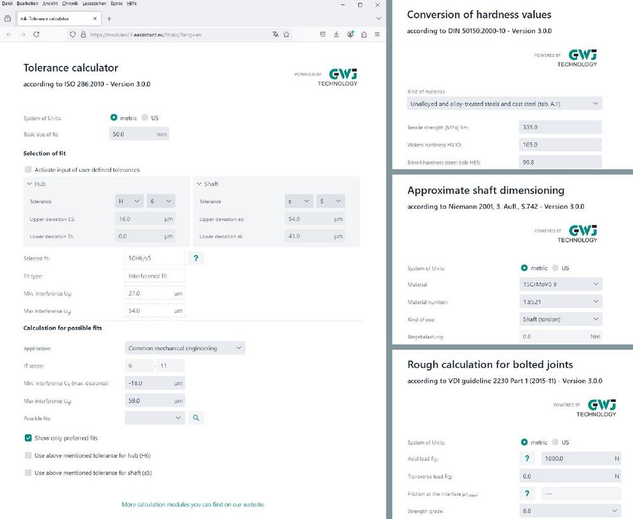Image resolution: width=633 pixels, height=519 pixels.
Task: Select US units in Tolerance calculator
Action: [145, 118]
